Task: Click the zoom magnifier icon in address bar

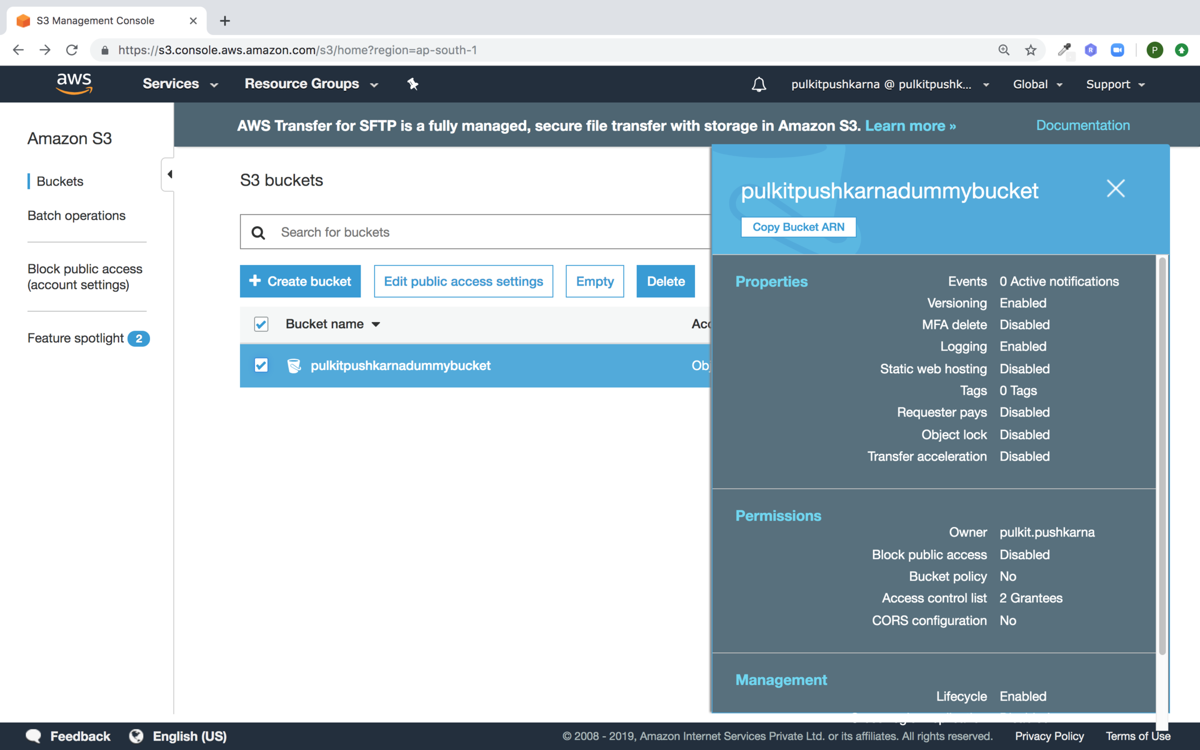Action: click(1003, 50)
